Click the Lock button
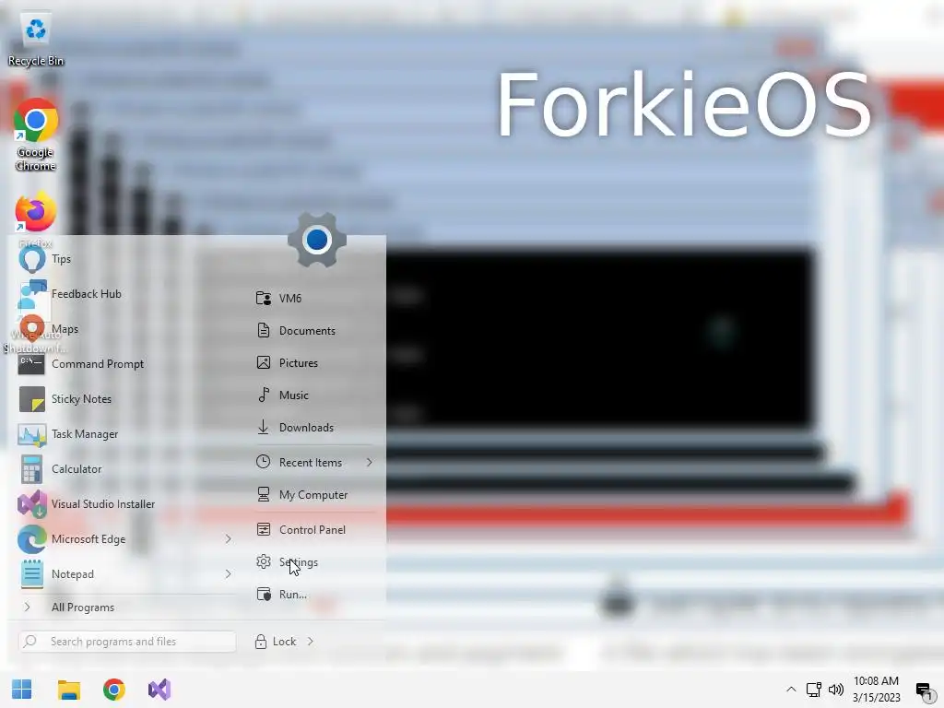Screen dimensions: 944x708 coord(276,642)
